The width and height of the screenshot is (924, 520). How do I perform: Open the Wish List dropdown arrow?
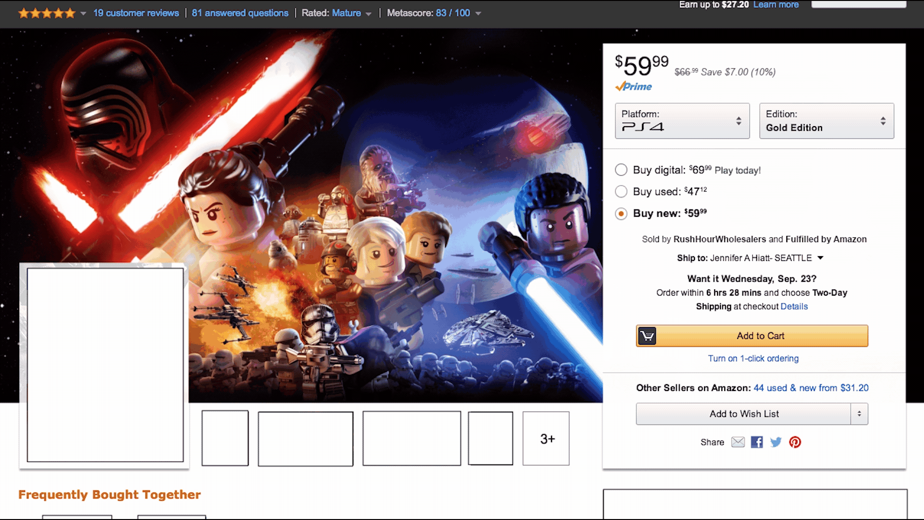click(859, 414)
